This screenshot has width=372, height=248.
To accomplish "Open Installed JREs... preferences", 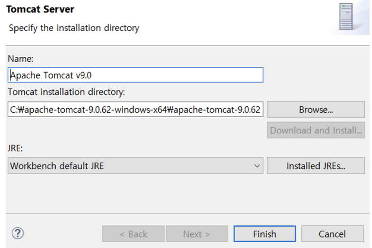I will click(x=316, y=165).
